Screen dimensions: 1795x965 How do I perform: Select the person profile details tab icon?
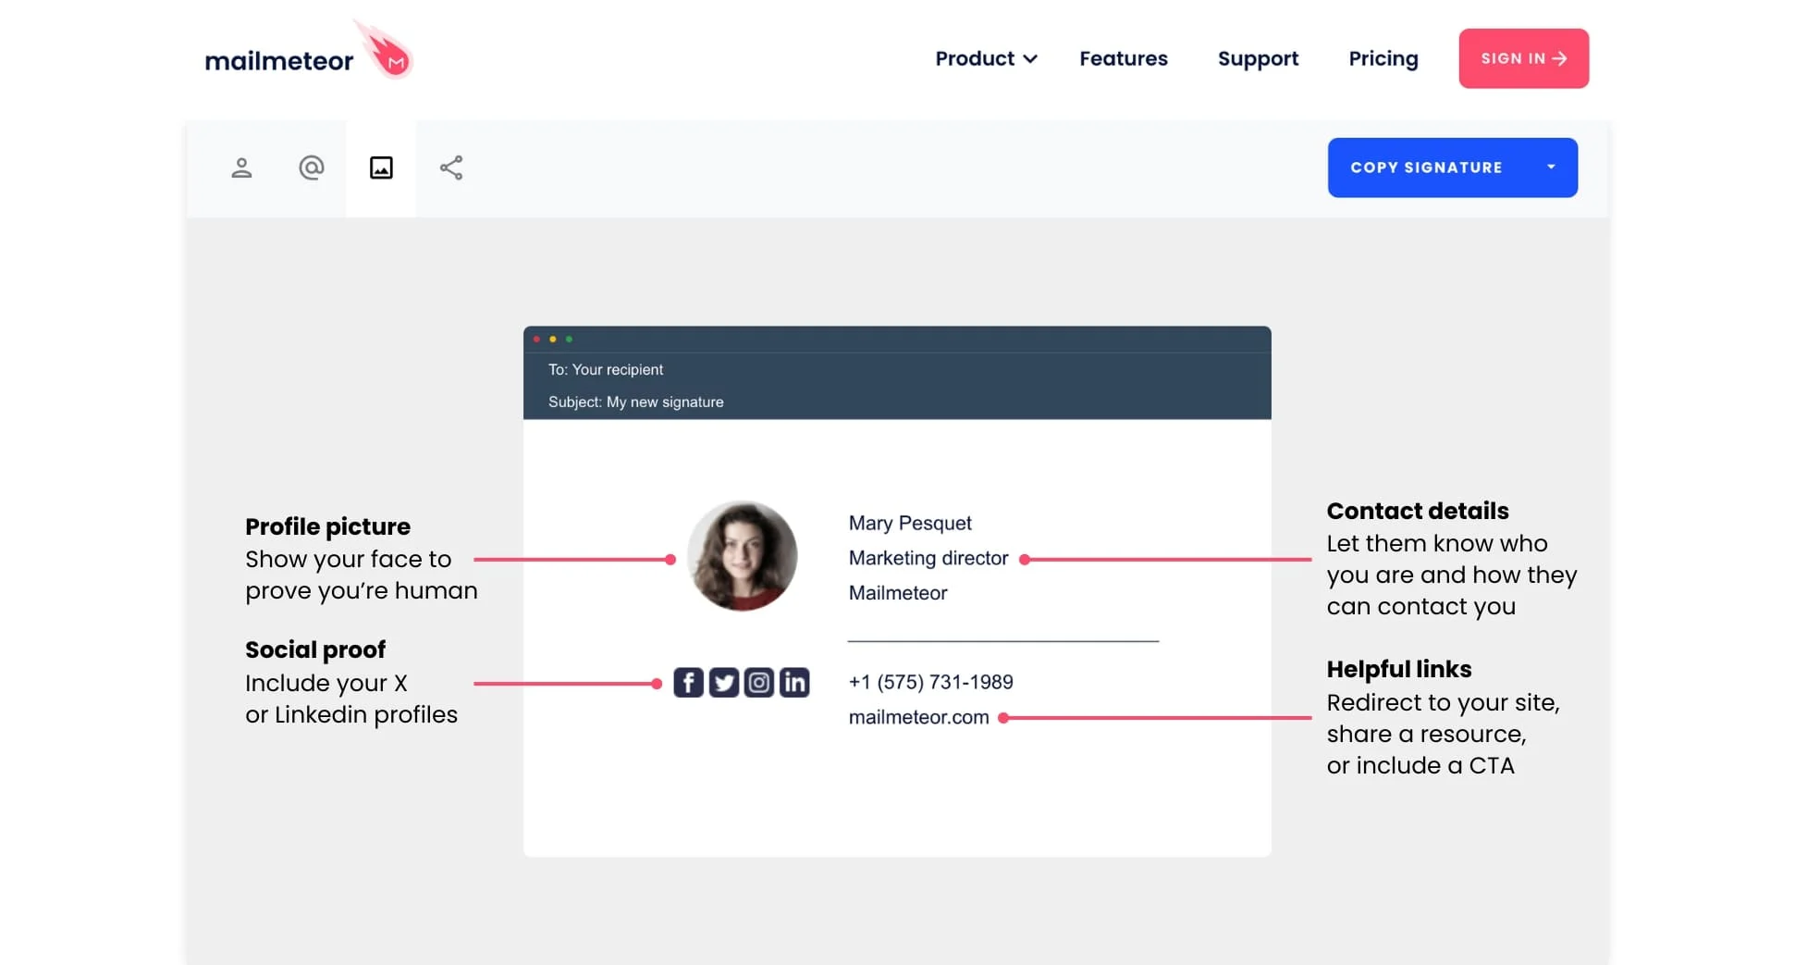[241, 167]
